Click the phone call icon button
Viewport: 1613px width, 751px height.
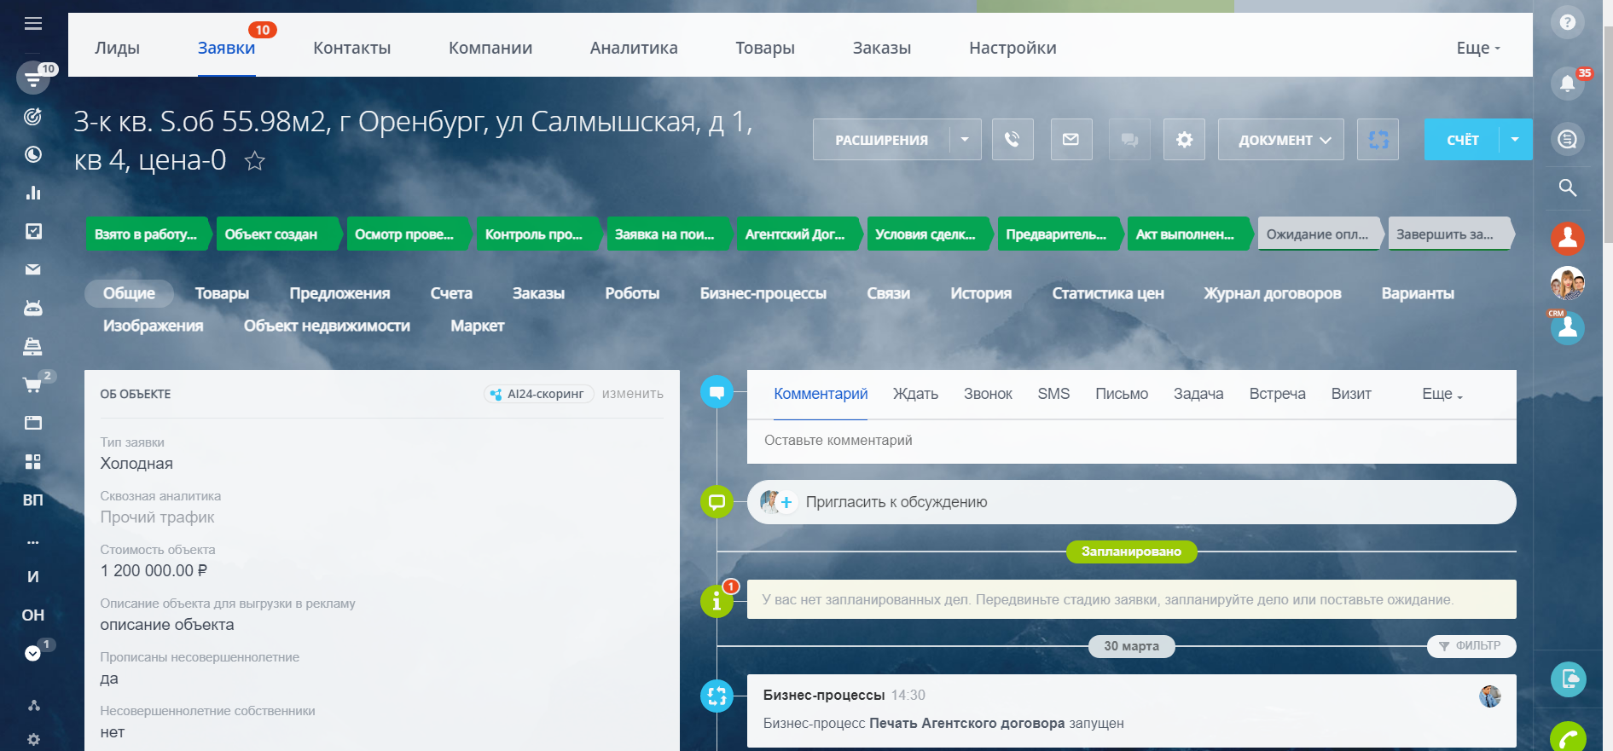(x=1012, y=140)
